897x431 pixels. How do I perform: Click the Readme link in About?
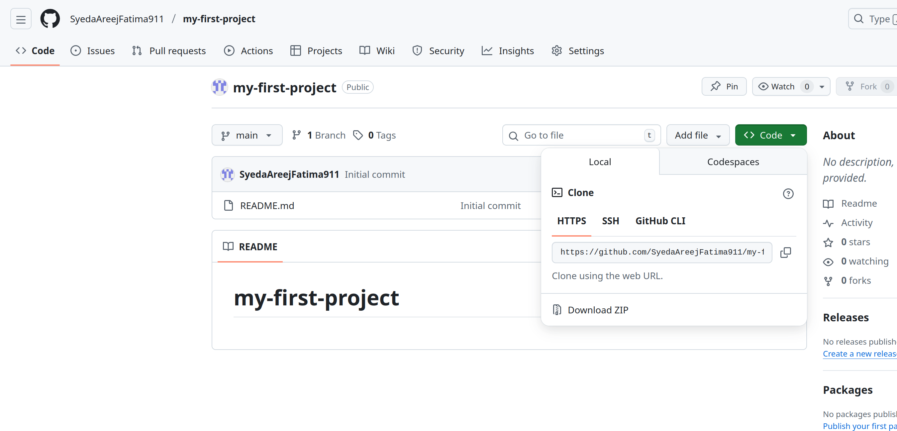859,203
